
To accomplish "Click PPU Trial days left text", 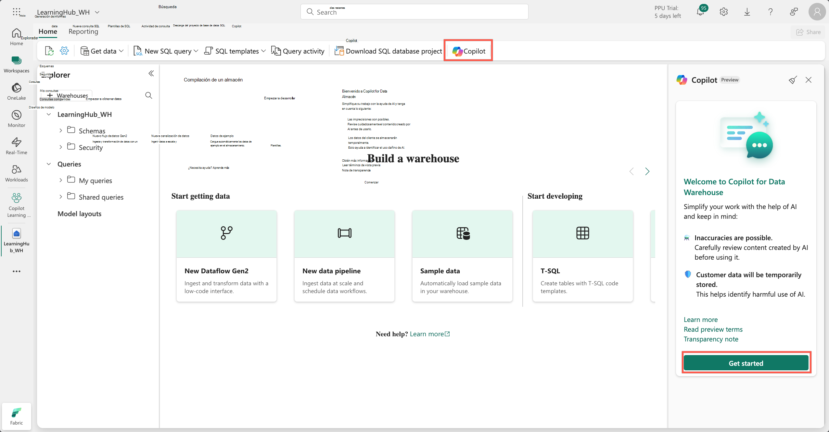I will (x=667, y=12).
